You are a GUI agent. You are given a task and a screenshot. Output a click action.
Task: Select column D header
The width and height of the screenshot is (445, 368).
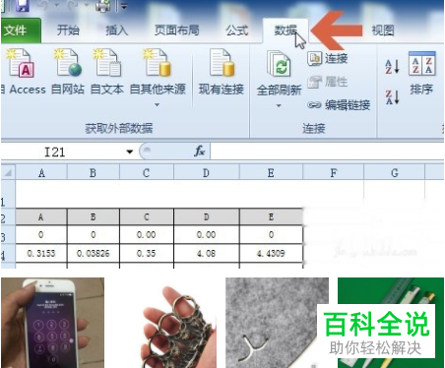point(206,173)
